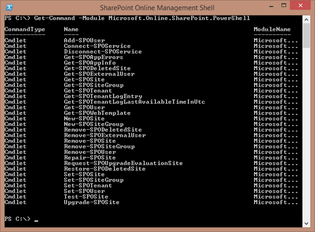Image resolution: width=315 pixels, height=232 pixels.
Task: Click the Microsoft... module in Upgrade-SPOSite row
Action: 276,202
